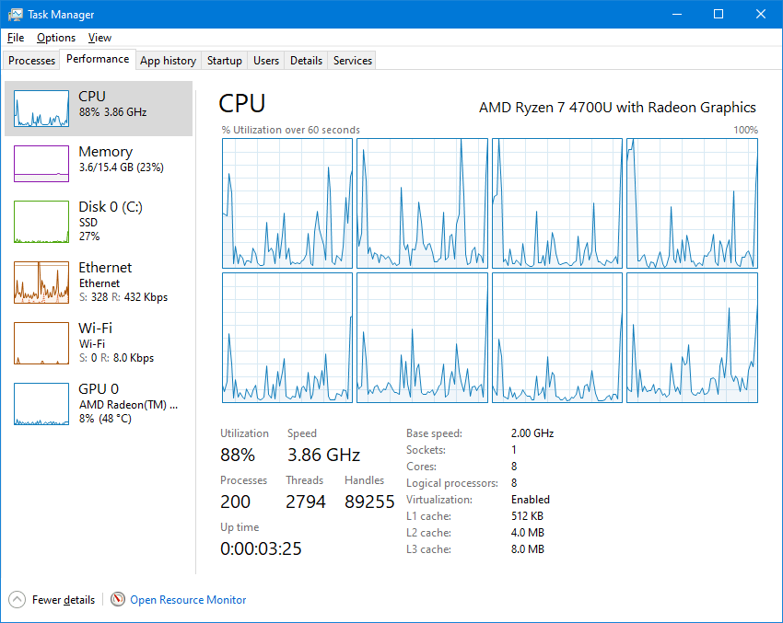Click the first CPU core utilization graph
The image size is (783, 623).
(286, 202)
